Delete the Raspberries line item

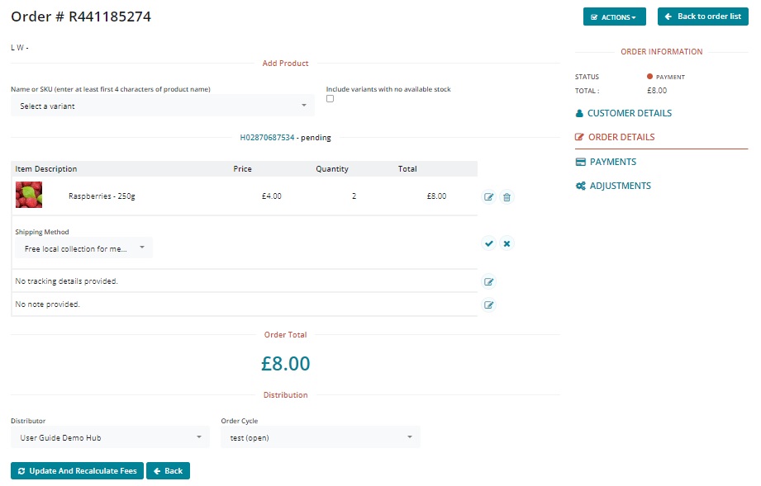pyautogui.click(x=507, y=197)
